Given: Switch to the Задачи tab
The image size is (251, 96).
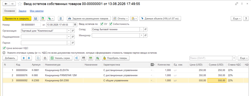Looking at the screenshot, I should coord(22,11).
